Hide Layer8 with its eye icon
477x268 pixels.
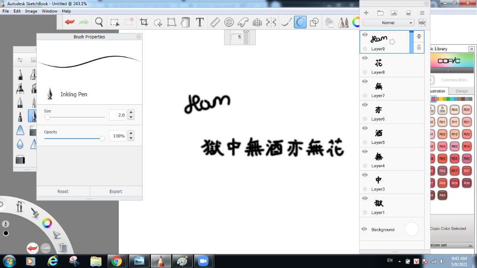[x=365, y=58]
